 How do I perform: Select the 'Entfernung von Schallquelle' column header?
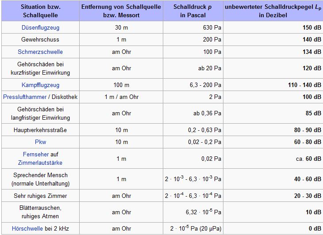[x=121, y=11]
